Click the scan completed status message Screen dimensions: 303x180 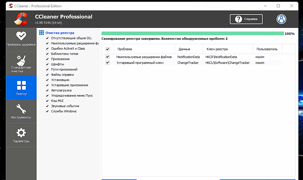coord(165,39)
